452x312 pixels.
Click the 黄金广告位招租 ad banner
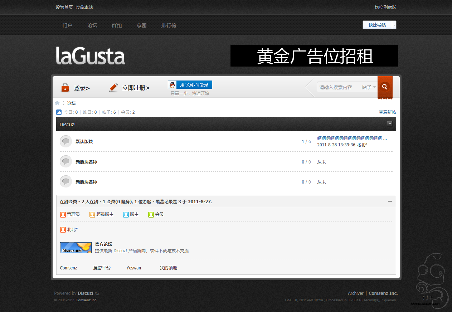coord(314,56)
